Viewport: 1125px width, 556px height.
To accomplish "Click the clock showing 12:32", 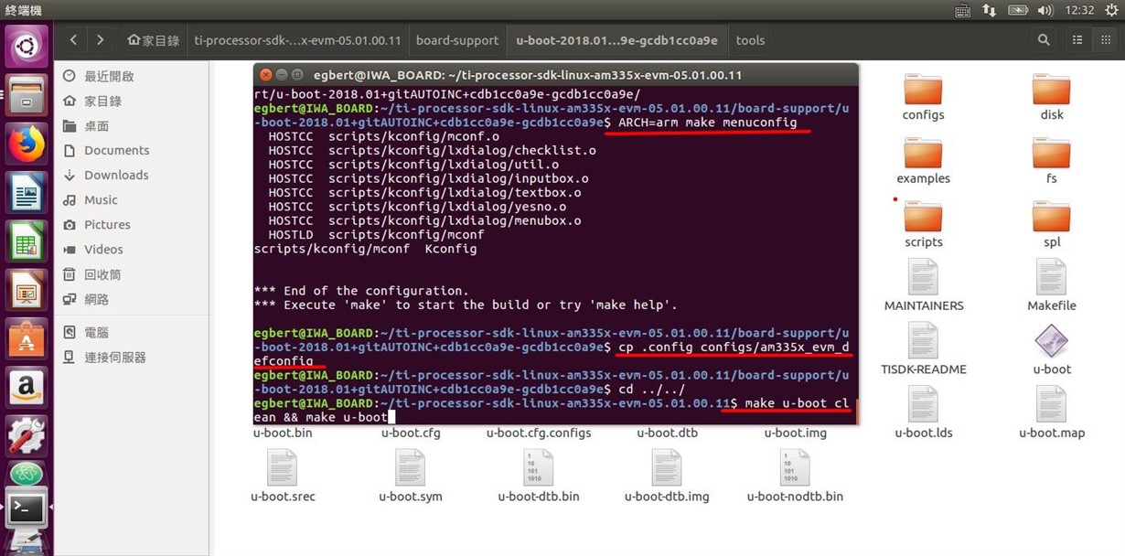I will click(1079, 10).
